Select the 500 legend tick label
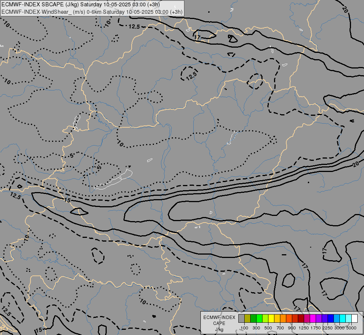Screen dimensions: 364x335 268,328
